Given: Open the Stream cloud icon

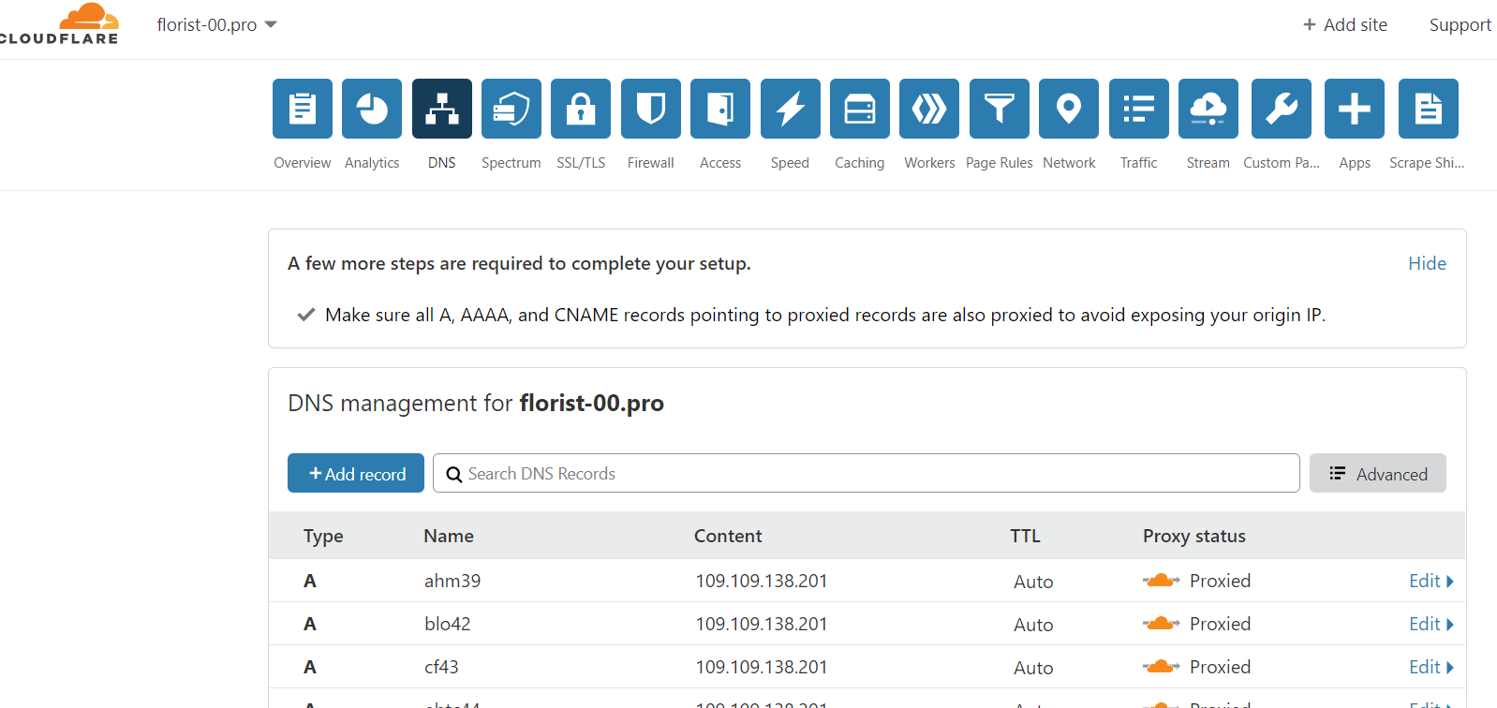Looking at the screenshot, I should pos(1208,109).
